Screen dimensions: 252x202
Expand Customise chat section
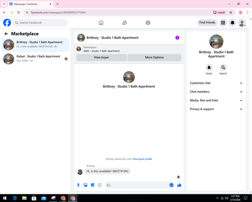pos(216,83)
